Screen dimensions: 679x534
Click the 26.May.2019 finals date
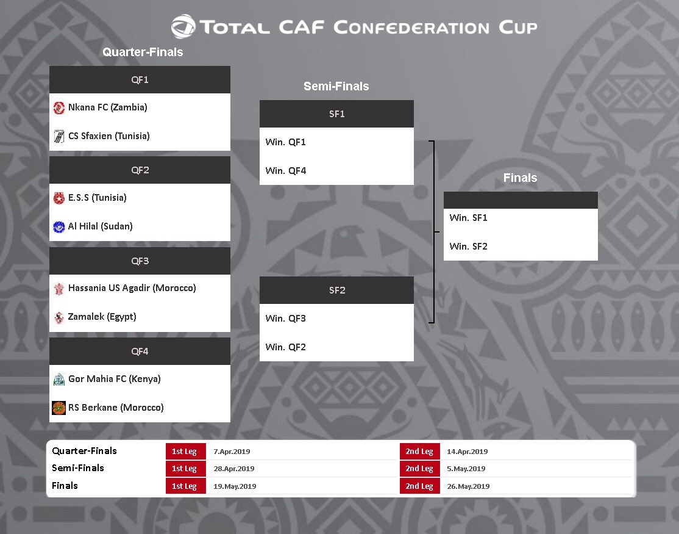tap(468, 486)
